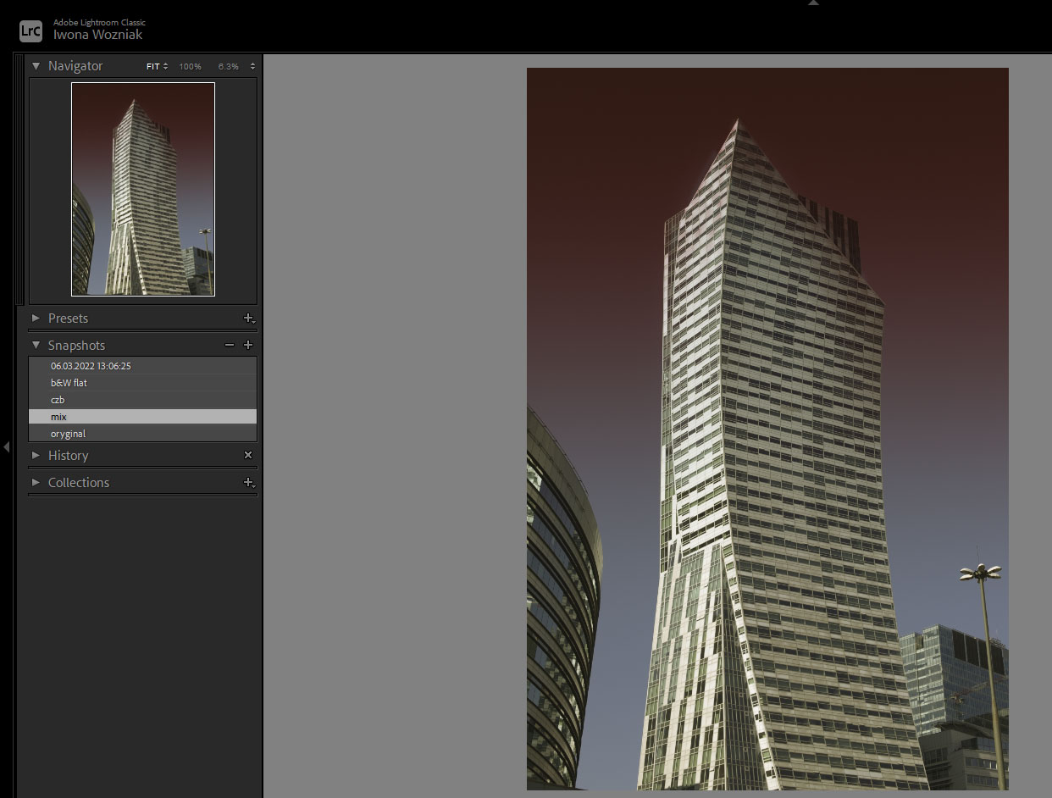
Task: Set Navigator zoom to 100%
Action: tap(190, 66)
